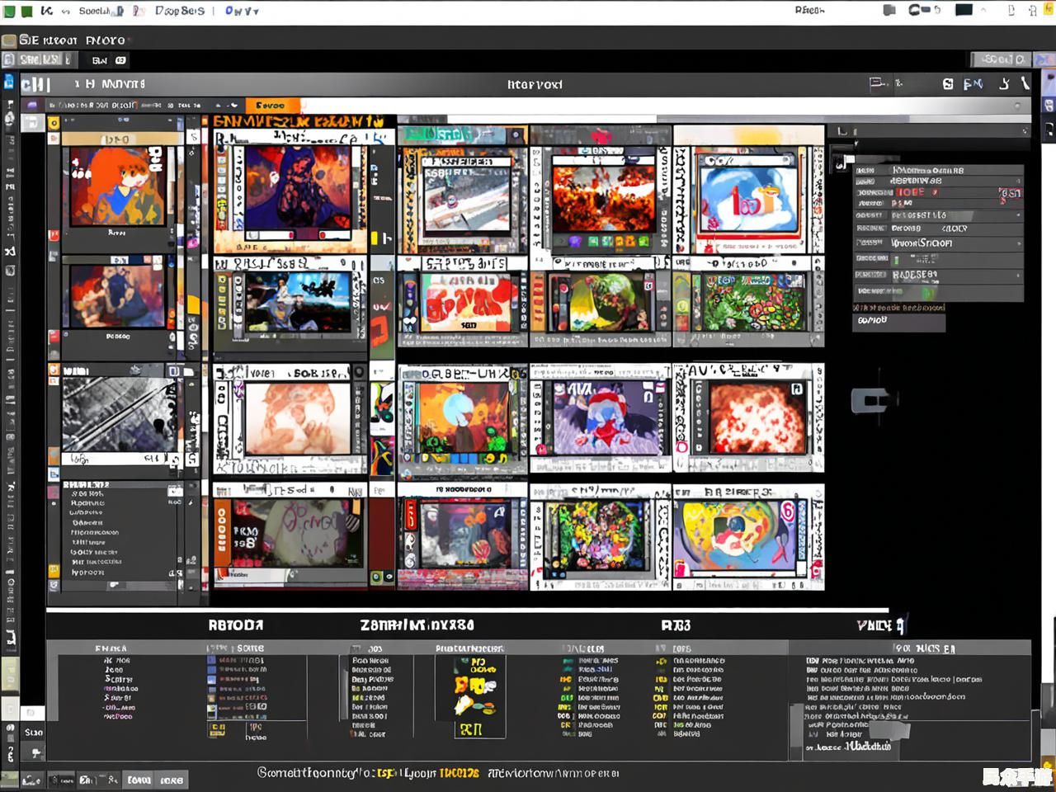This screenshot has height=792, width=1056.
Task: Select the grayscale photo thumbnail
Action: click(119, 414)
